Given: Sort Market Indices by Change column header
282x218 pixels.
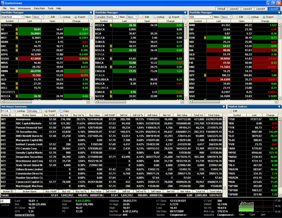Looking at the screenshot, I should (x=270, y=115).
